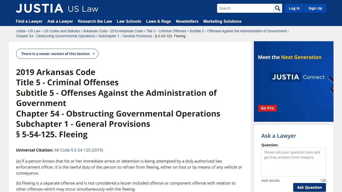
Task: Click the question text area
Action: point(294,162)
